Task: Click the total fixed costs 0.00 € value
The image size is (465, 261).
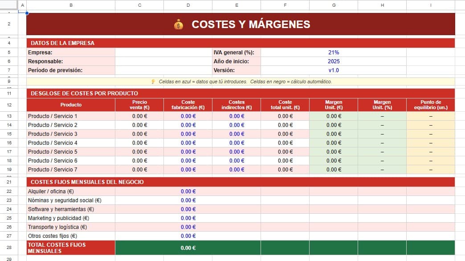Action: 188,248
